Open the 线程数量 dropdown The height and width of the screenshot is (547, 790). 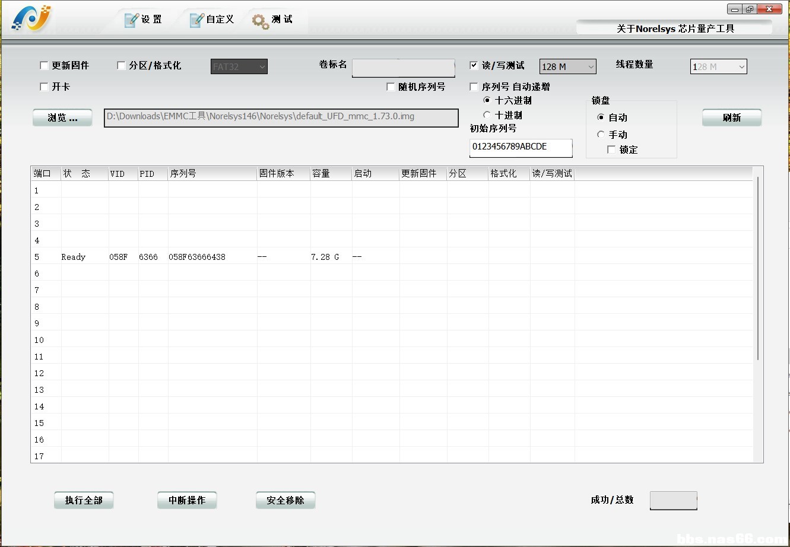[718, 66]
